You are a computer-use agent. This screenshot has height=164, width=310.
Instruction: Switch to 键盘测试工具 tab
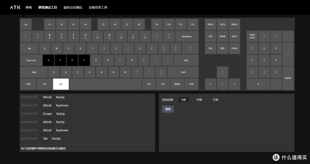click(x=48, y=7)
